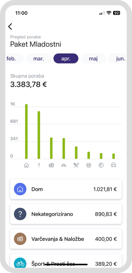The width and height of the screenshot is (132, 273).
Task: Select the shopping basket icon under the chart
Action: click(x=89, y=165)
